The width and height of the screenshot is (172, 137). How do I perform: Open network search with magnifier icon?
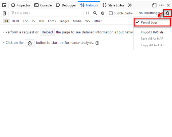coord(95,13)
